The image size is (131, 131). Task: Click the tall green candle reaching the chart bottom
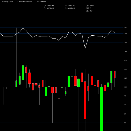pos(101,109)
